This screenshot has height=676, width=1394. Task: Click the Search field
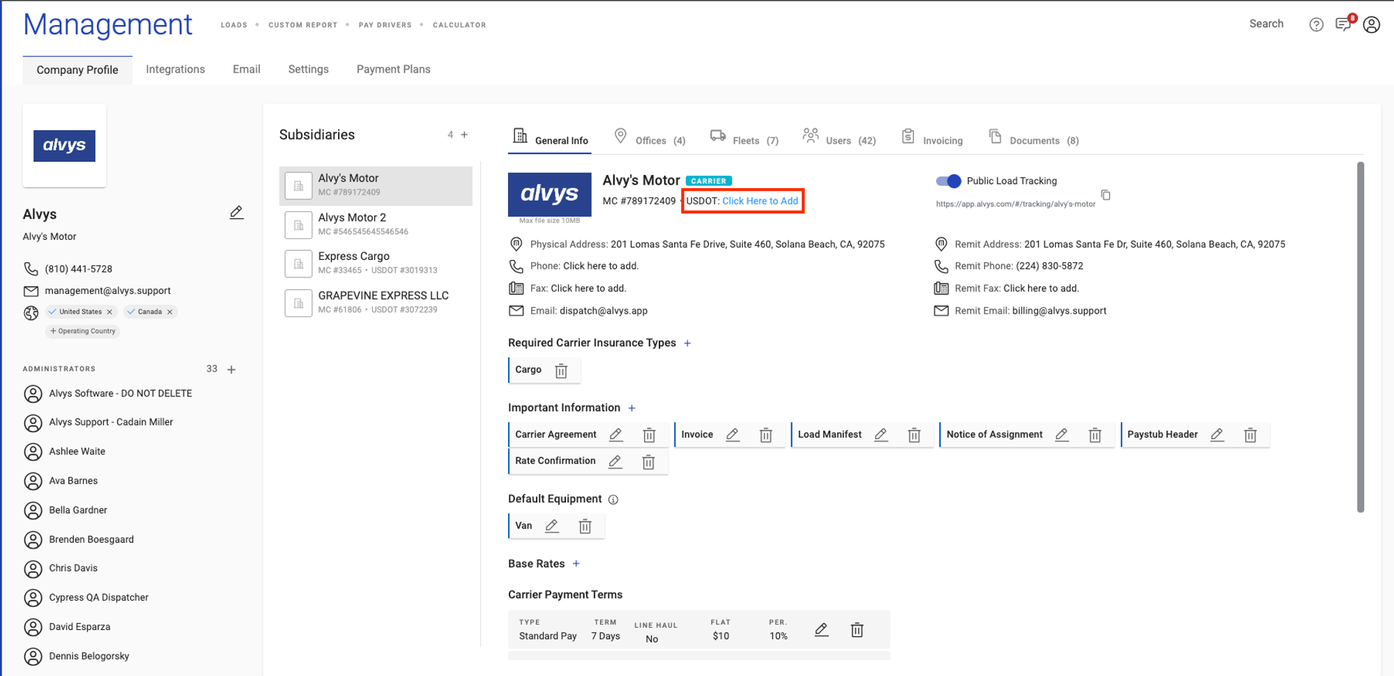(1266, 24)
